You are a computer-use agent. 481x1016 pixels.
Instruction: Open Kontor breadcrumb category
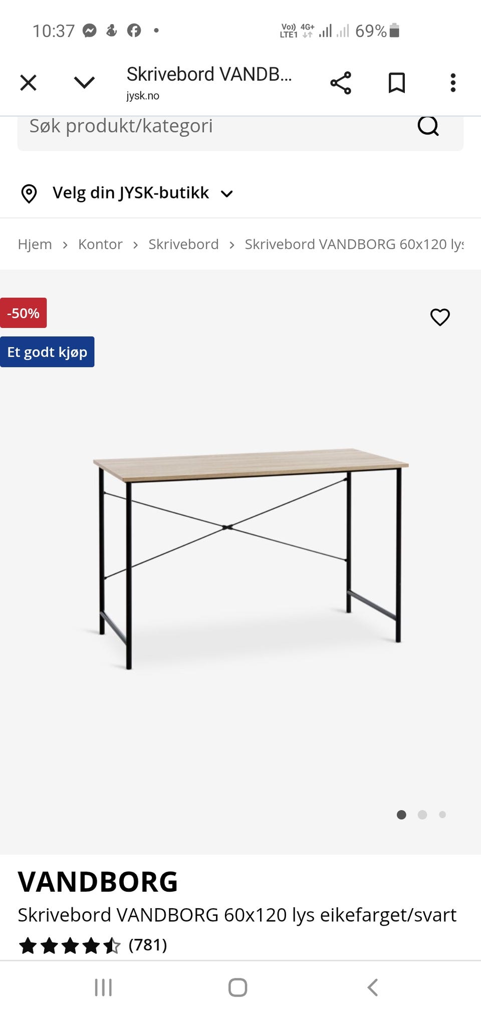point(100,244)
